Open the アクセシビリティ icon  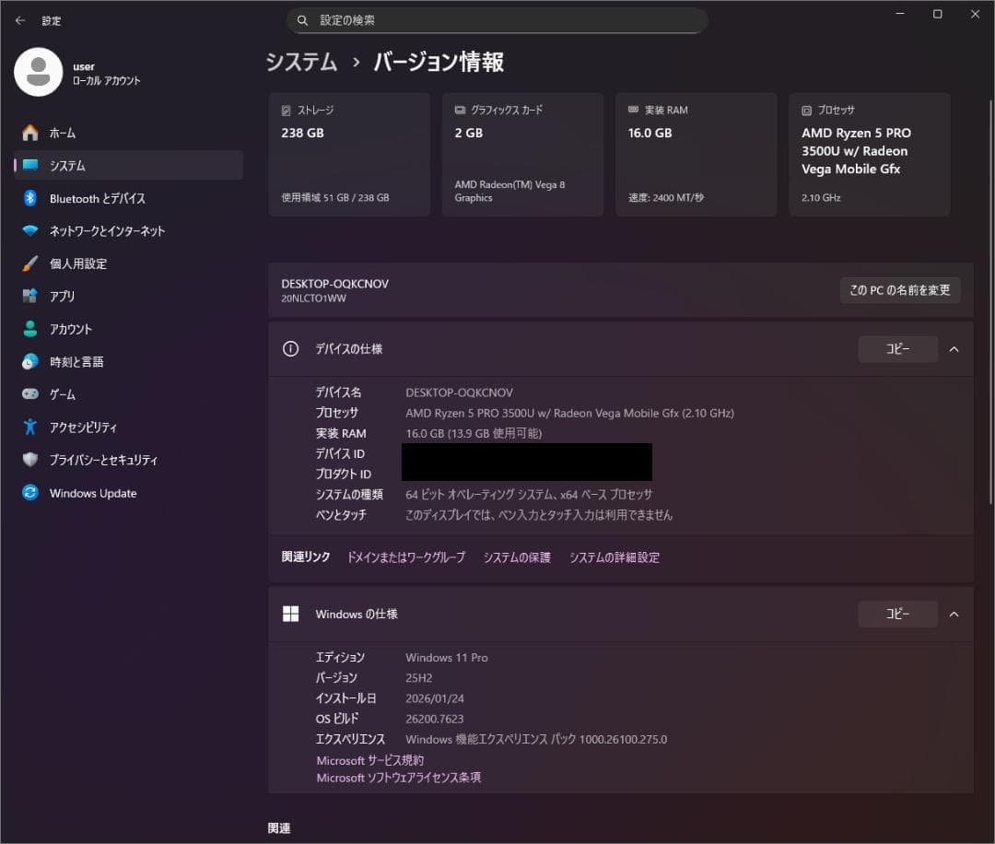click(x=31, y=427)
